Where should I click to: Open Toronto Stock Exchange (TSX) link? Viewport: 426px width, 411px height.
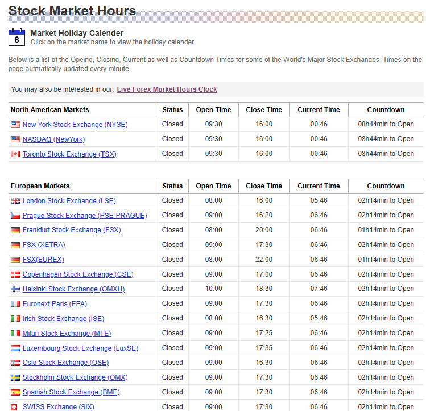point(69,154)
